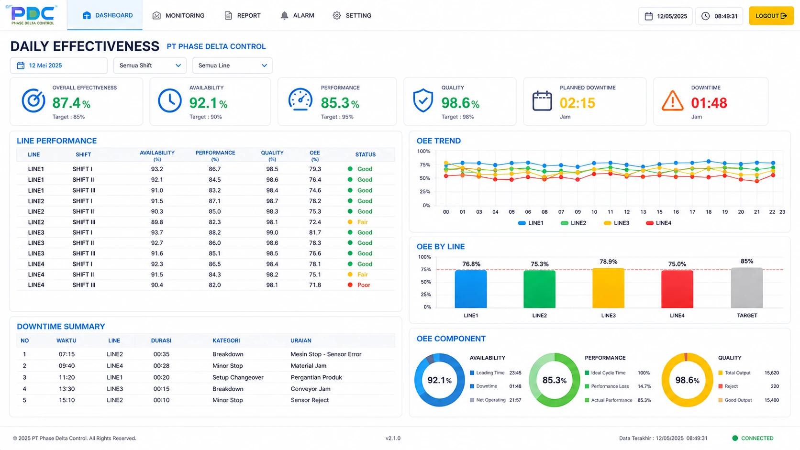
Task: Click the Report document icon
Action: [228, 16]
